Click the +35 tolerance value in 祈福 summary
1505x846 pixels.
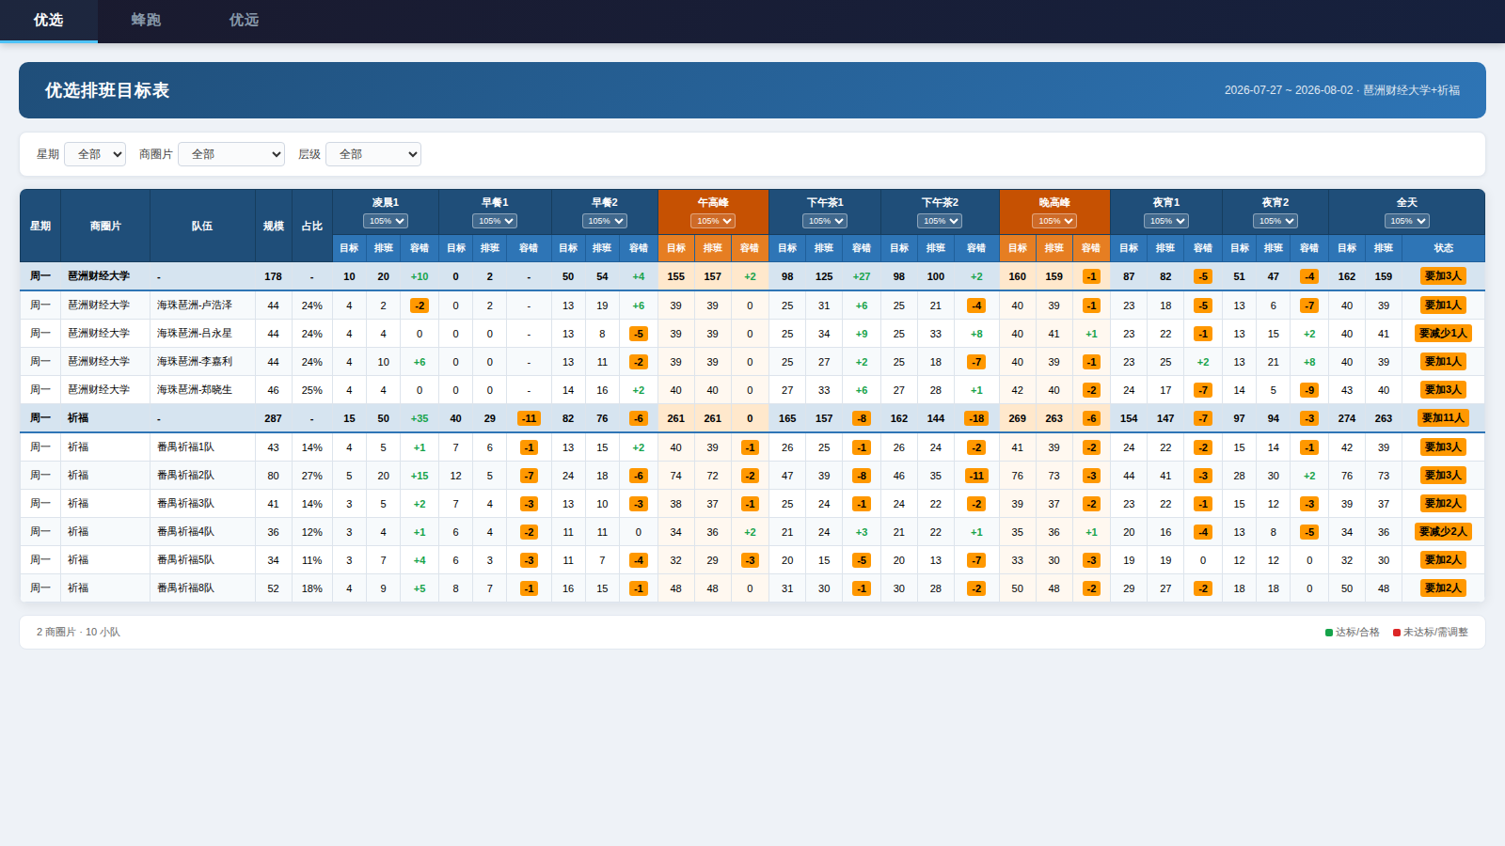pyautogui.click(x=420, y=418)
